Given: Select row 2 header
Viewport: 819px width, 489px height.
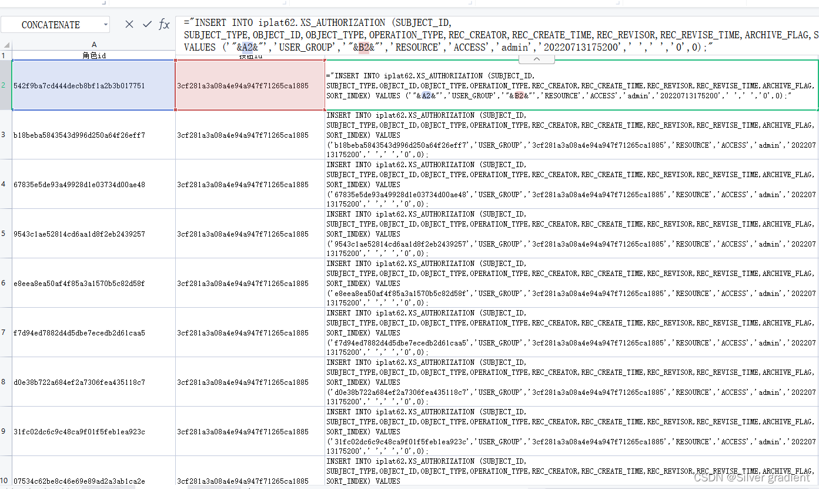Looking at the screenshot, I should coord(6,85).
